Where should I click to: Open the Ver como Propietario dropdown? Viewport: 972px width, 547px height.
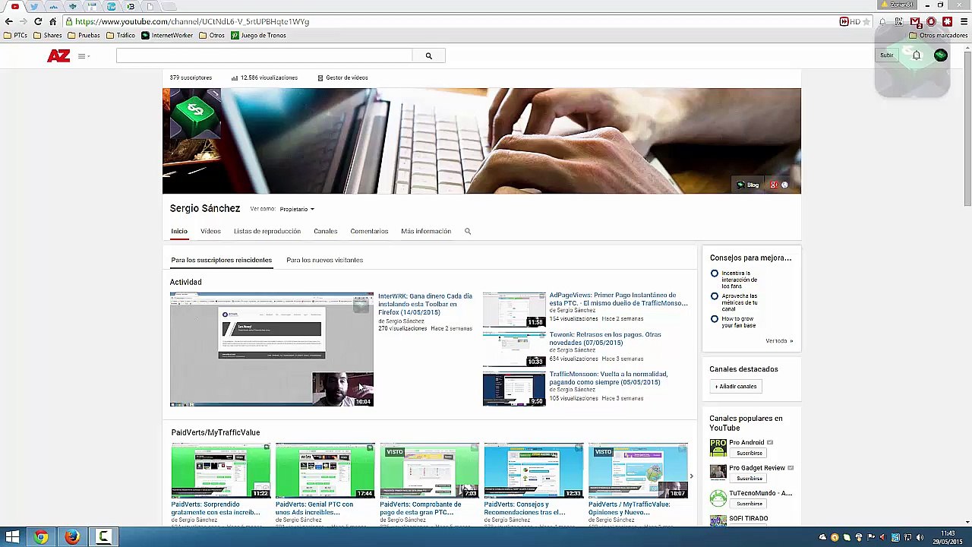click(x=296, y=209)
